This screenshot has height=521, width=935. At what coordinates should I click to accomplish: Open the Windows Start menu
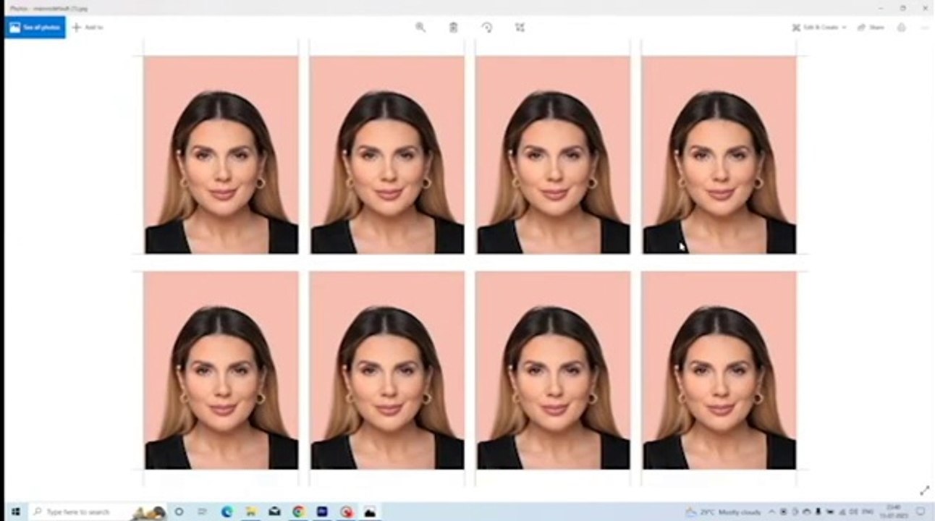point(14,512)
